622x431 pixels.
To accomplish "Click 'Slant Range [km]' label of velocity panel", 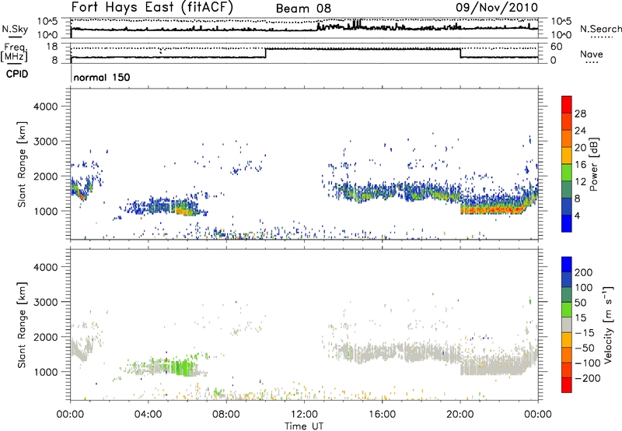I will (22, 324).
